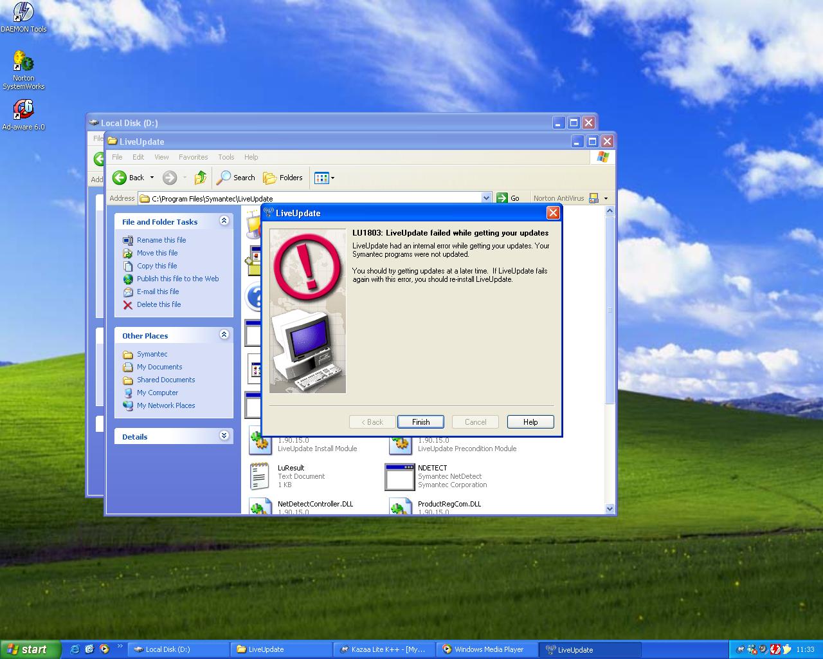823x659 pixels.
Task: Launch Internet Explorer from Quick Launch
Action: tap(75, 649)
